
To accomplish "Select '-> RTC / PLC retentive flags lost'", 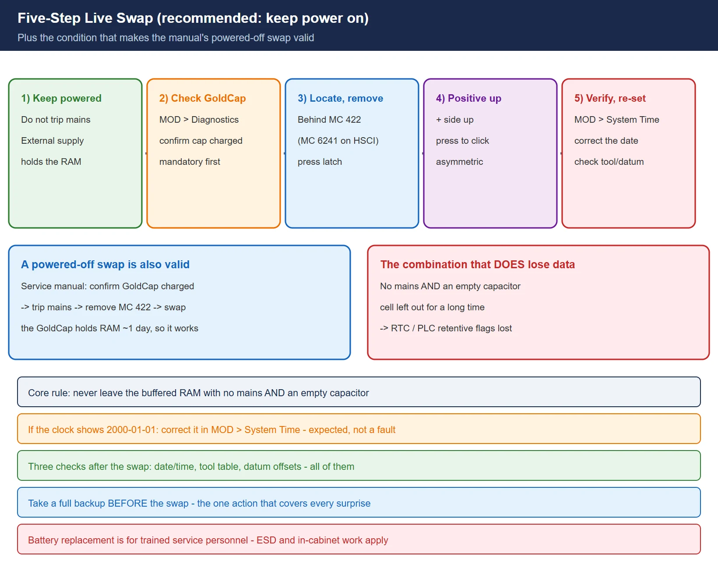I will pyautogui.click(x=446, y=328).
